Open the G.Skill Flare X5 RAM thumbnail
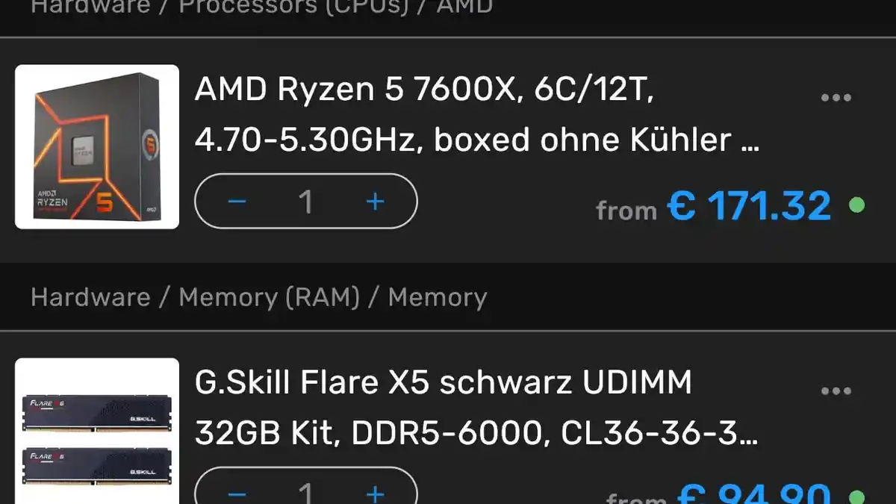Viewport: 896px width, 504px height. click(97, 432)
